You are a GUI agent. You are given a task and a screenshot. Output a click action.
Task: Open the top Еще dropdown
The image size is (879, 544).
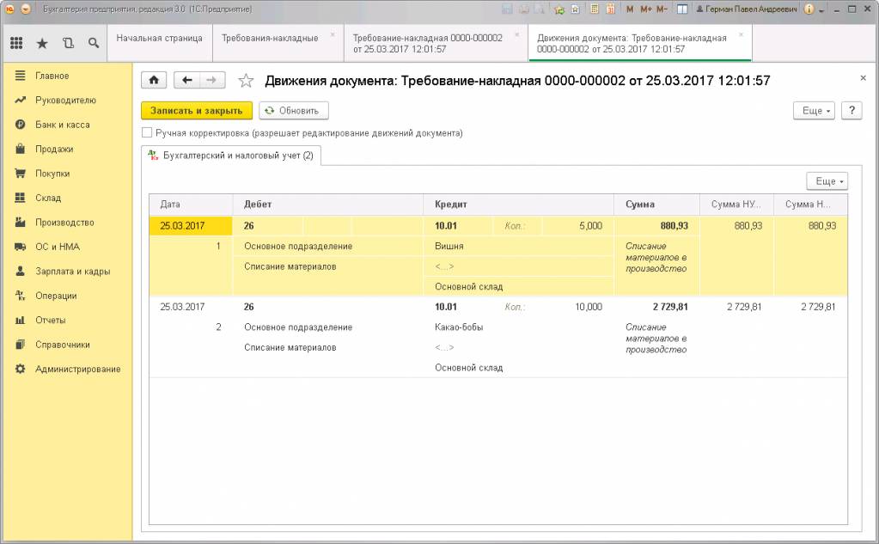click(x=814, y=111)
